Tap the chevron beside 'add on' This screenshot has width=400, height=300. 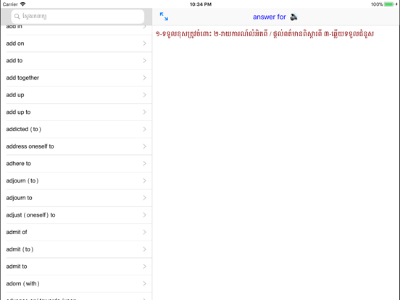pyautogui.click(x=145, y=43)
